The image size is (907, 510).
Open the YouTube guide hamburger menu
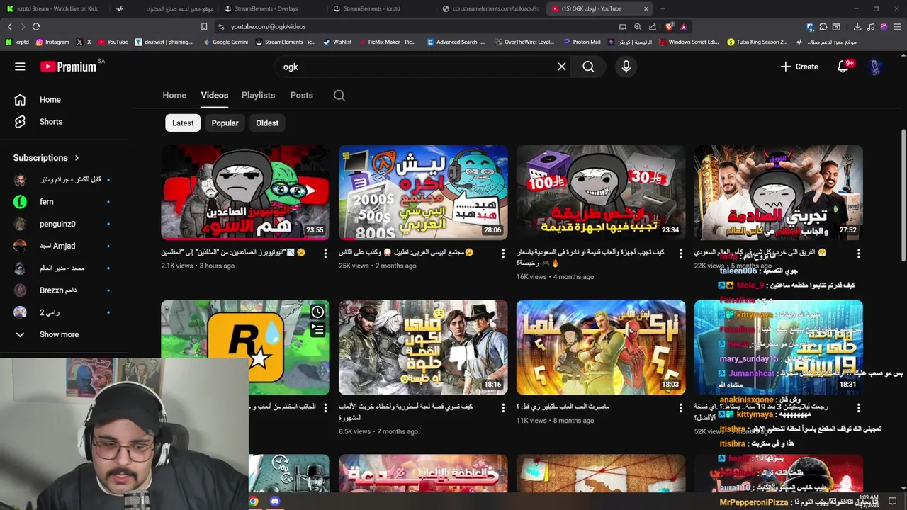pos(20,67)
